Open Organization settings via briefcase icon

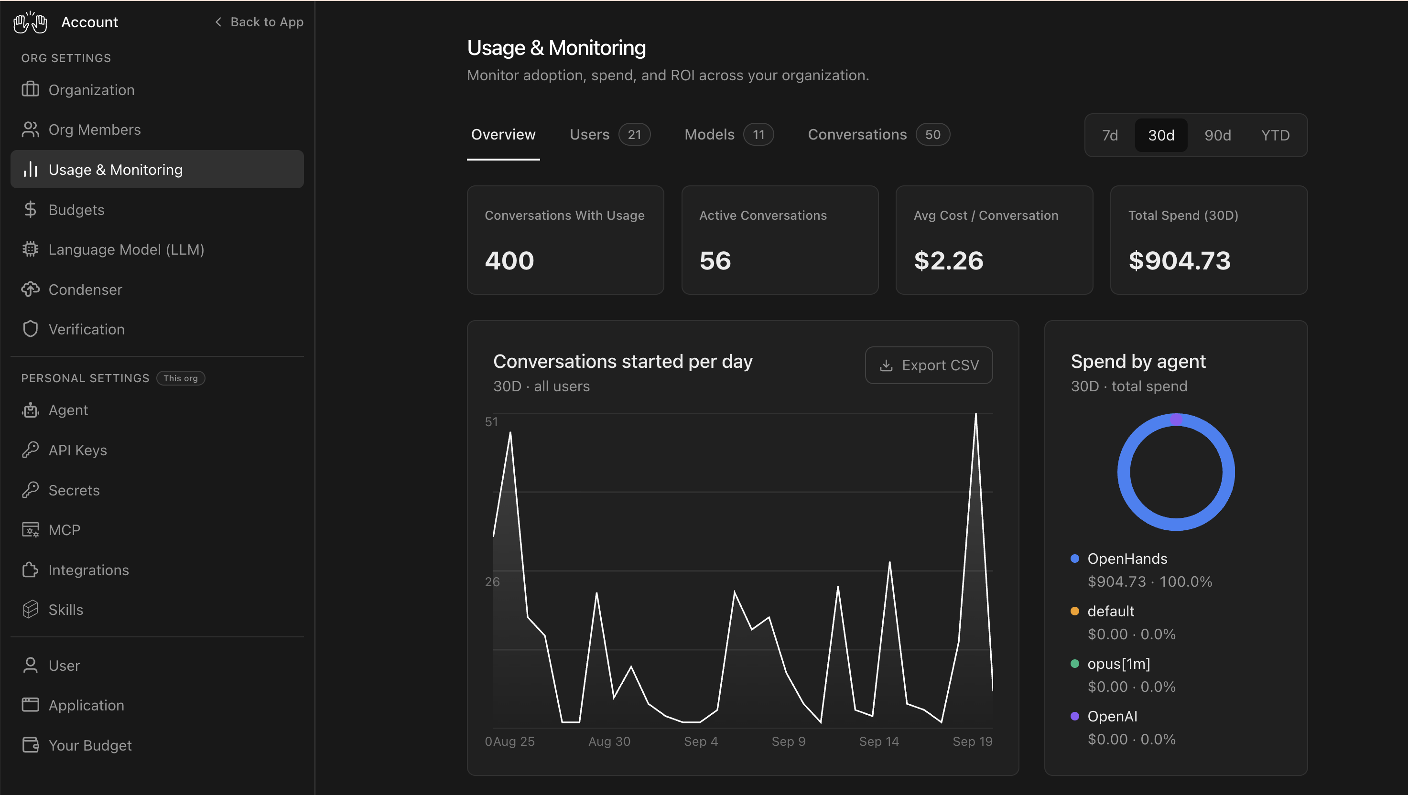(31, 89)
